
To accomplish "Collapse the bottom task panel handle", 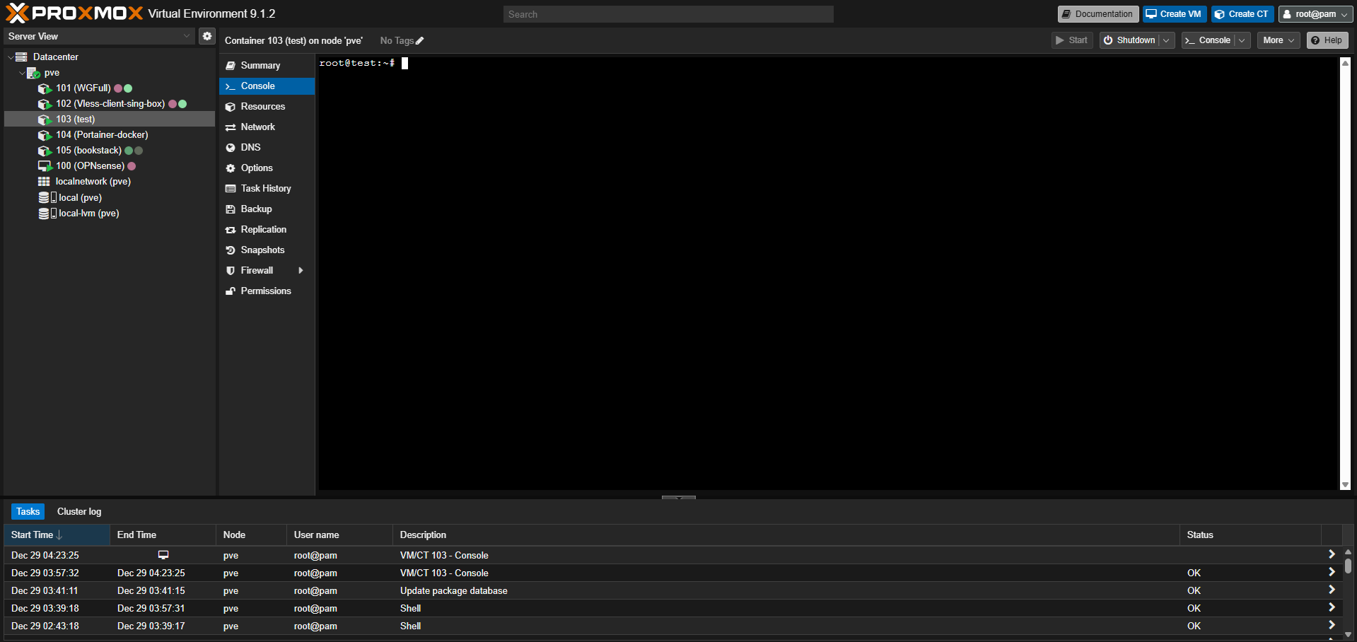I will (x=679, y=498).
